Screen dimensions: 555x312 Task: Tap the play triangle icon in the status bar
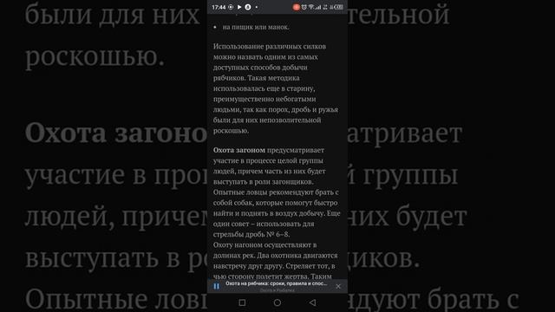pyautogui.click(x=239, y=7)
